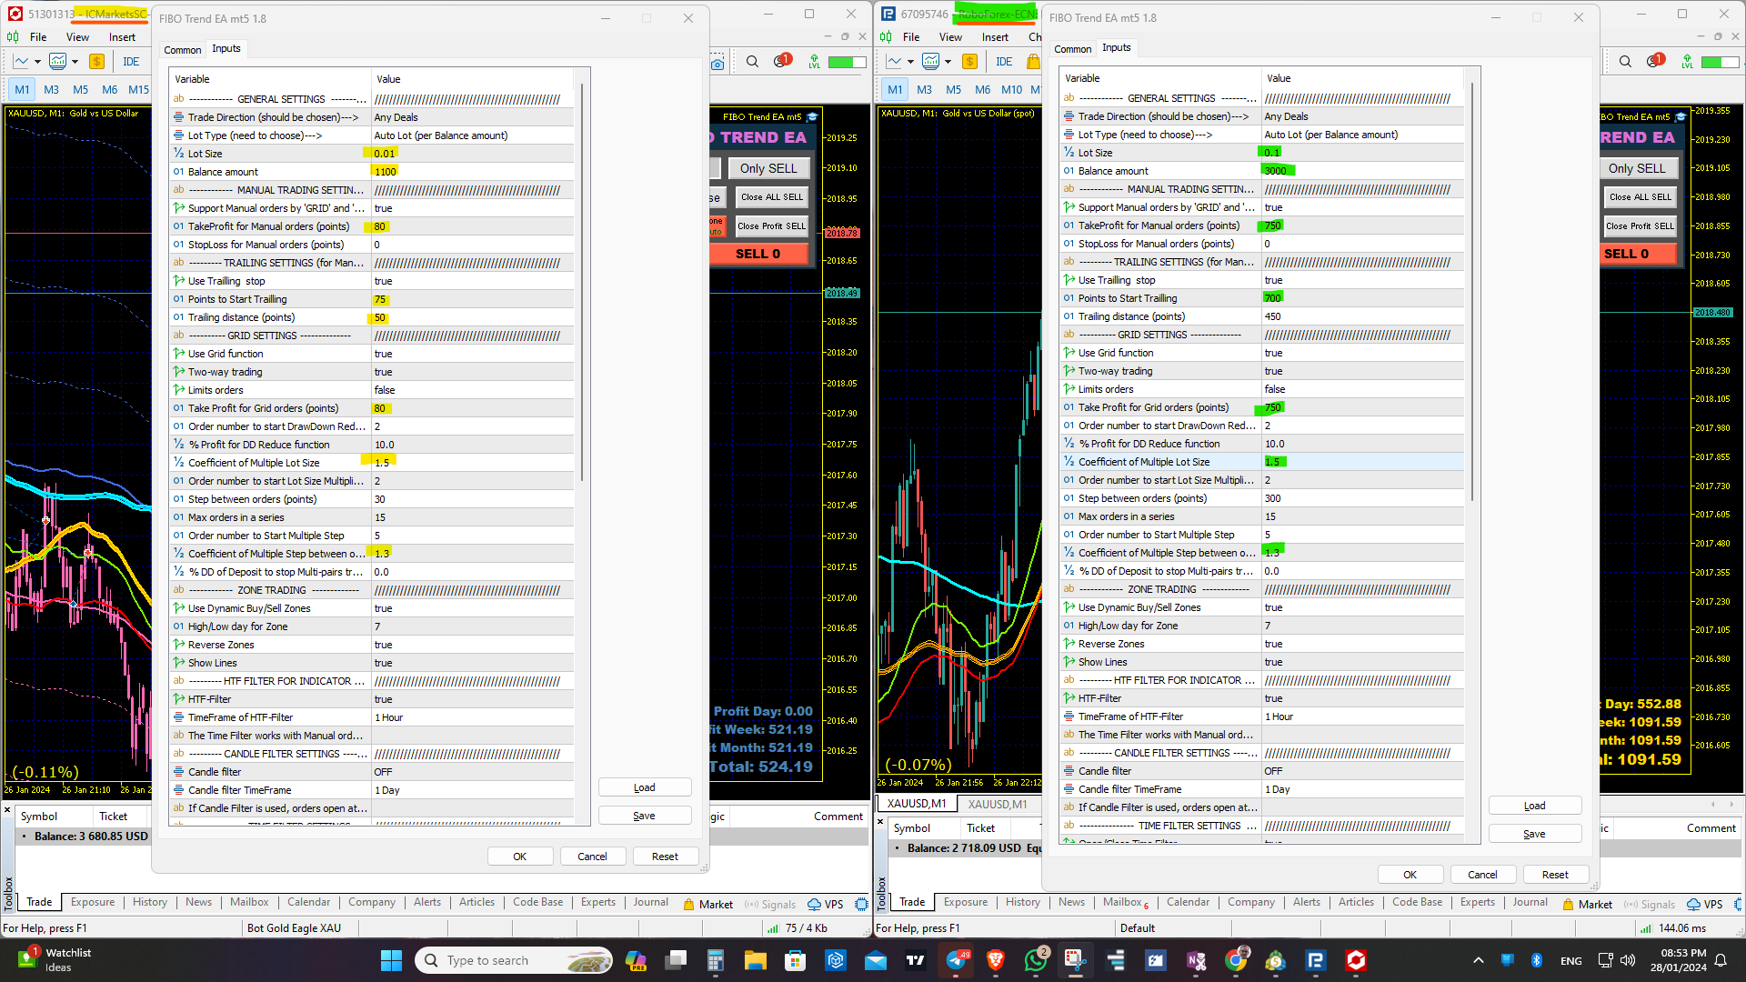This screenshot has height=982, width=1746.
Task: Click the screenshot camera icon in left terminal
Action: [717, 63]
